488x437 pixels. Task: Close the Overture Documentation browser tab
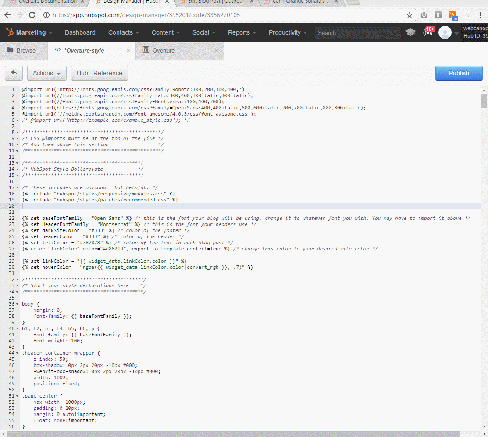[x=82, y=2]
